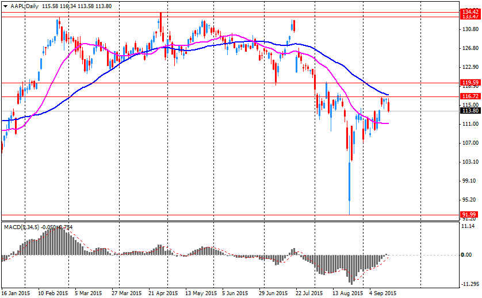
Task: Select the horizontal resistance line at 119.59
Action: (231, 83)
